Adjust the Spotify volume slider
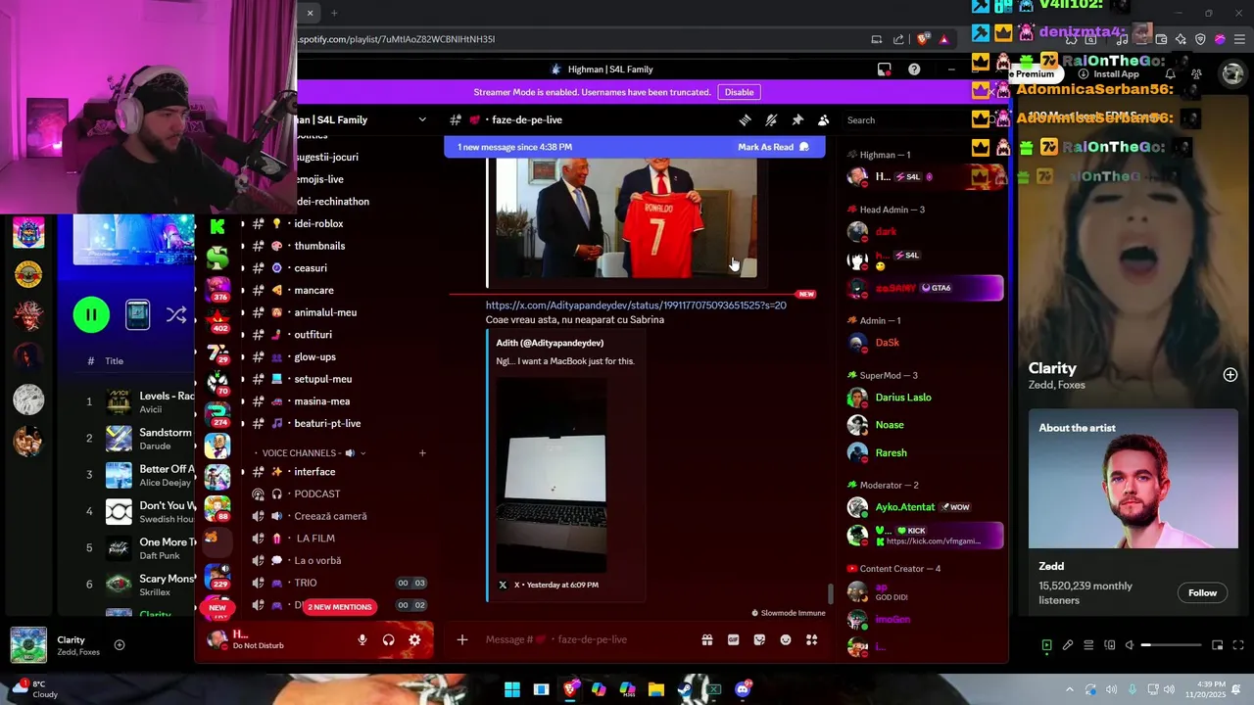Screen dimensions: 1254x705 coord(1171,645)
